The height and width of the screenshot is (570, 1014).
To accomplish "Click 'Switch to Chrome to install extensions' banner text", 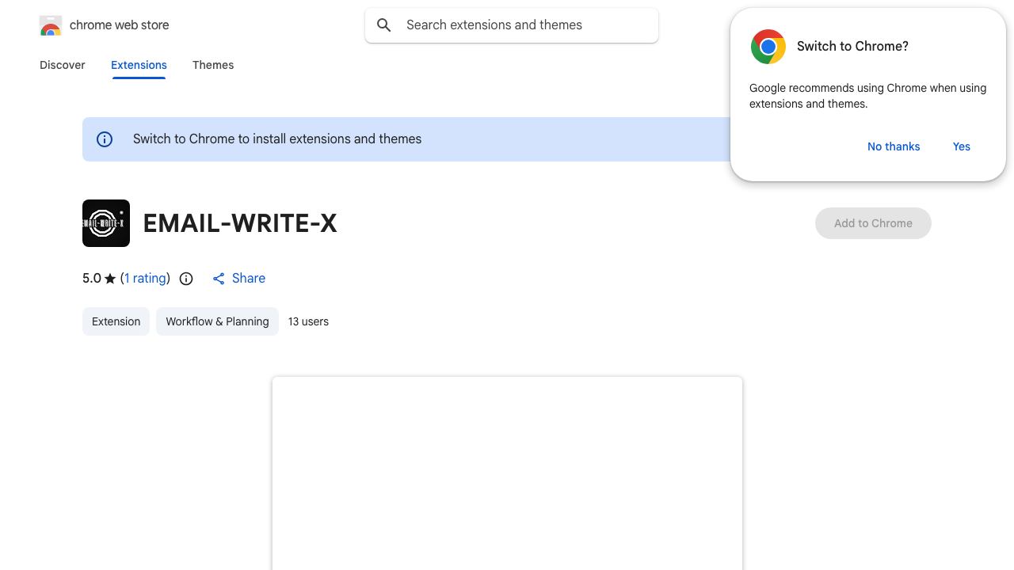I will tap(277, 139).
